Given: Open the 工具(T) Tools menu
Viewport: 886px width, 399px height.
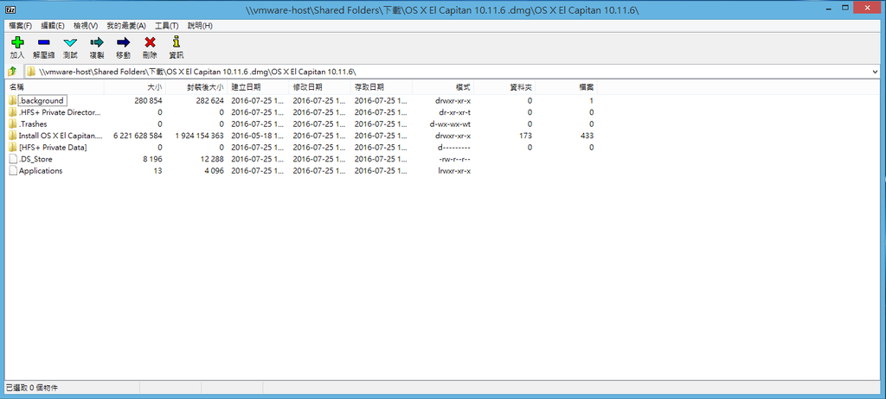Looking at the screenshot, I should (x=167, y=26).
